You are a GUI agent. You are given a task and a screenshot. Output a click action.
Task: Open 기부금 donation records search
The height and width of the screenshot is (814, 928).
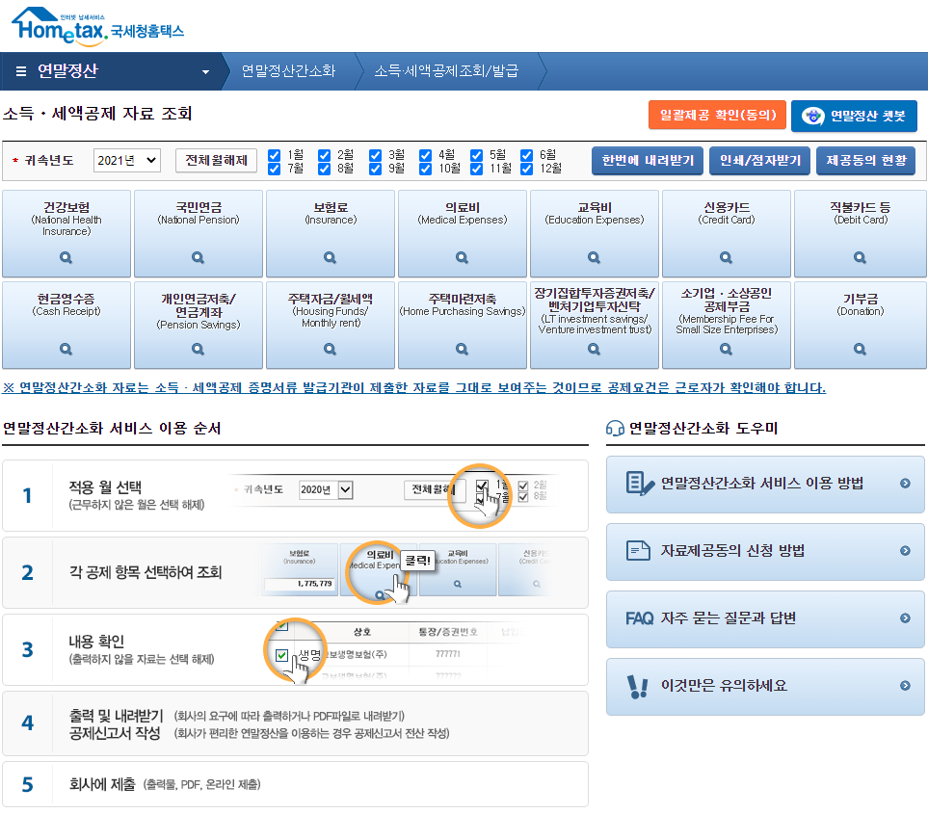tap(858, 350)
